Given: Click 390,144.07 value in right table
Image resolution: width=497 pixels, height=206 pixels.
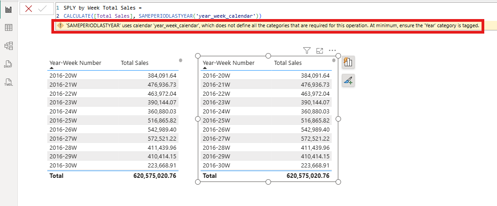Looking at the screenshot, I should pyautogui.click(x=315, y=103).
